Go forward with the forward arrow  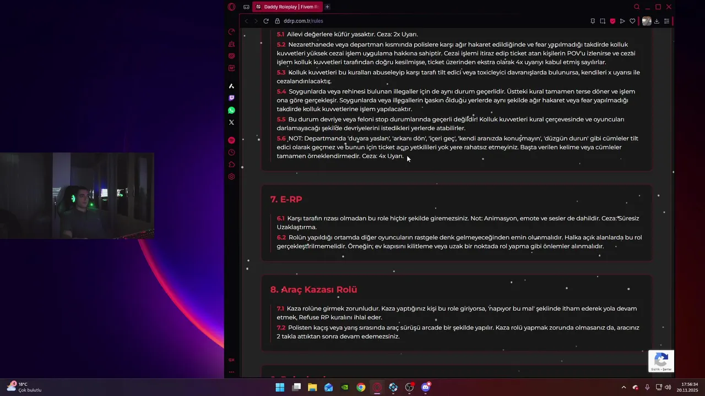pyautogui.click(x=256, y=21)
